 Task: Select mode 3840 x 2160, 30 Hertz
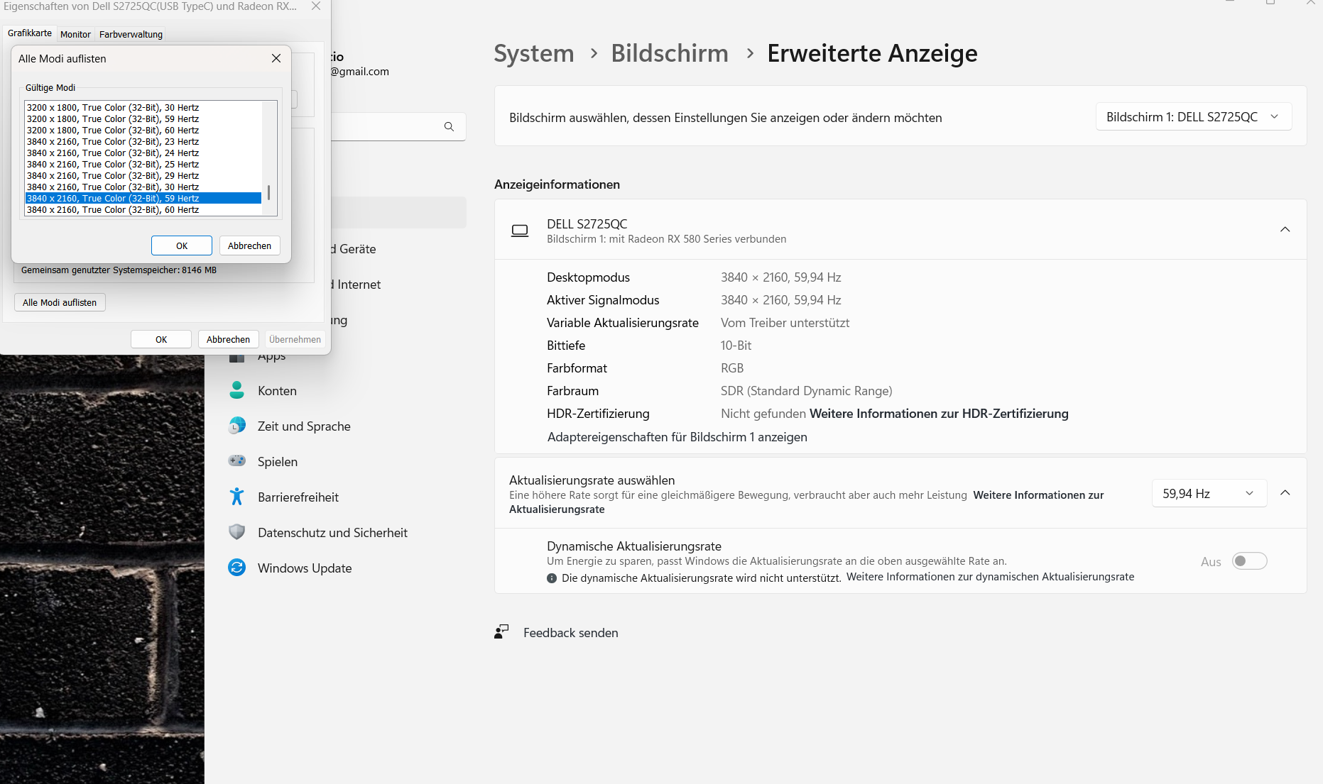tap(143, 187)
